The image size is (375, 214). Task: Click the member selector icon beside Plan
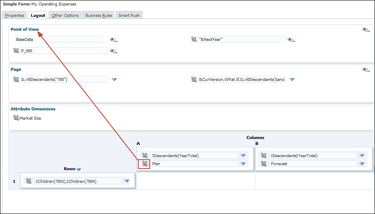[x=145, y=163]
